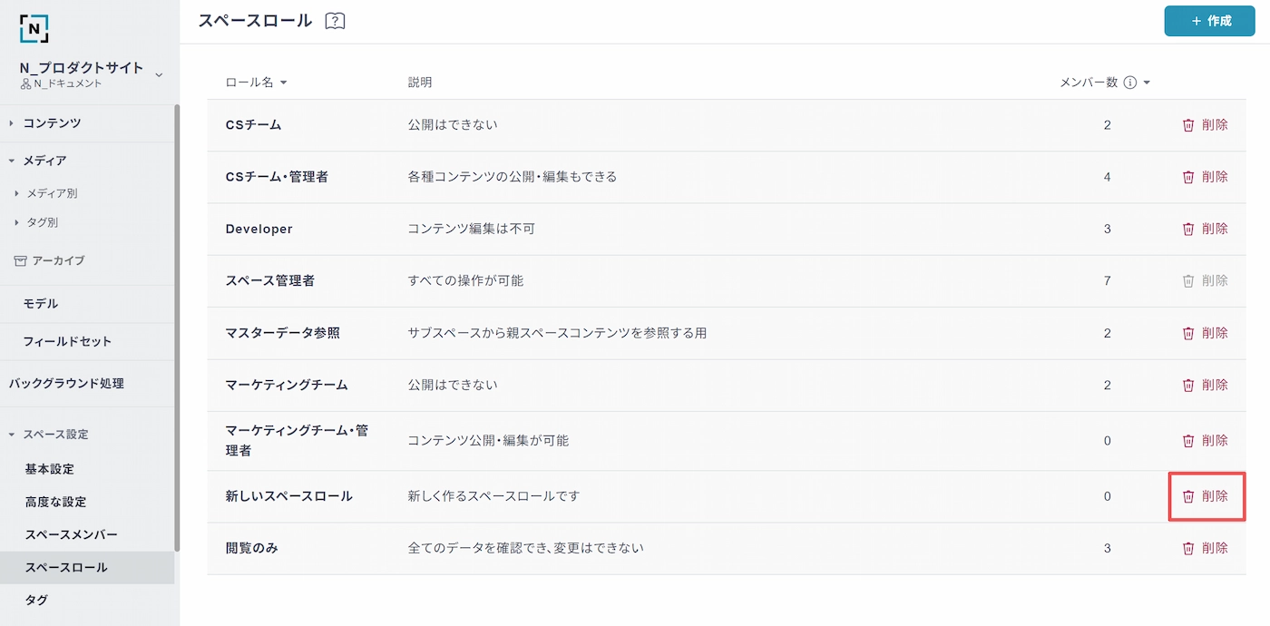Open the N_プロダクトサイト space switcher chevron
1270x626 pixels.
click(x=159, y=74)
